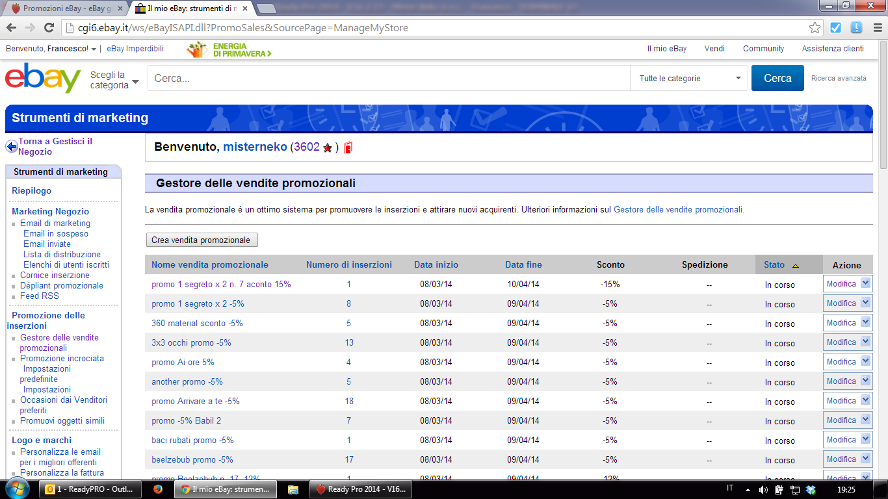Viewport: 888px width, 499px height.
Task: Open Il mio eBay in the top navigation
Action: [667, 49]
